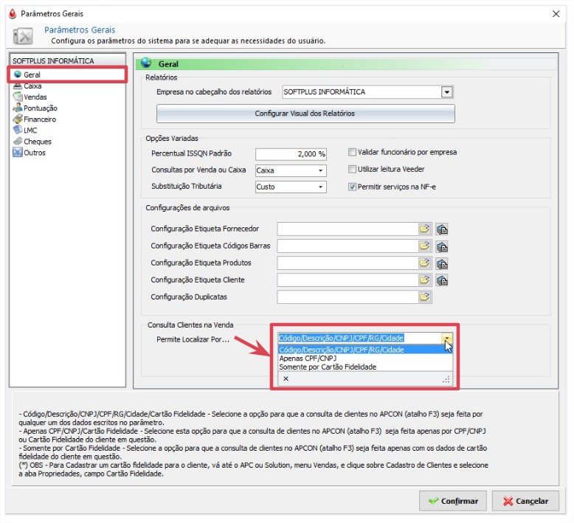574x523 pixels.
Task: Open the Pontuação settings section
Action: click(x=41, y=108)
